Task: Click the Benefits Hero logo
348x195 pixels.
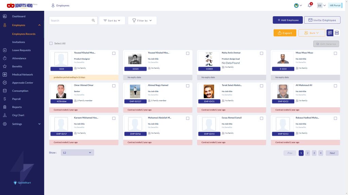Action: (x=20, y=5)
